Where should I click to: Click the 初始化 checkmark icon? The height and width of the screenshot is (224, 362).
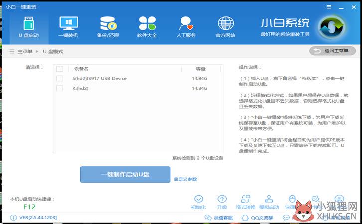point(199,199)
